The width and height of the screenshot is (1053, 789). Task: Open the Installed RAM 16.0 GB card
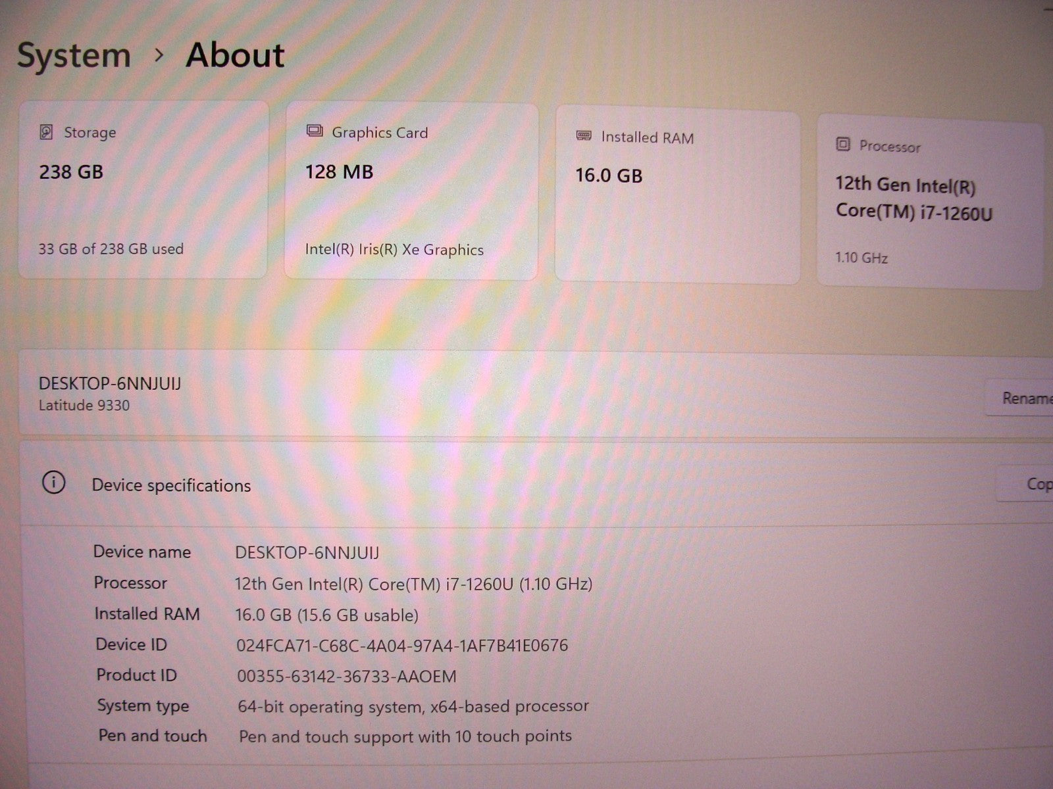click(x=677, y=197)
